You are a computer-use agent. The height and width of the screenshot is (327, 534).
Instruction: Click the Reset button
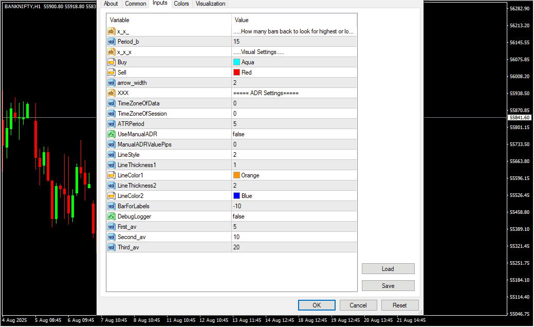click(x=399, y=305)
